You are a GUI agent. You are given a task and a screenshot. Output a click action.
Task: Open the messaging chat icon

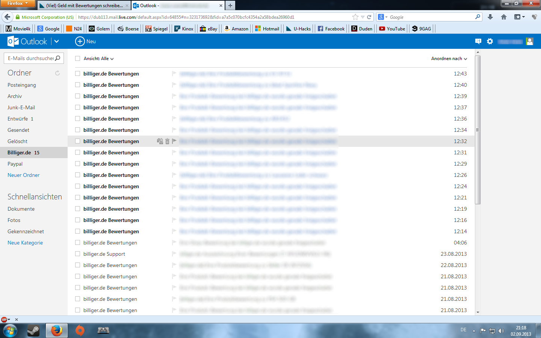(x=478, y=41)
